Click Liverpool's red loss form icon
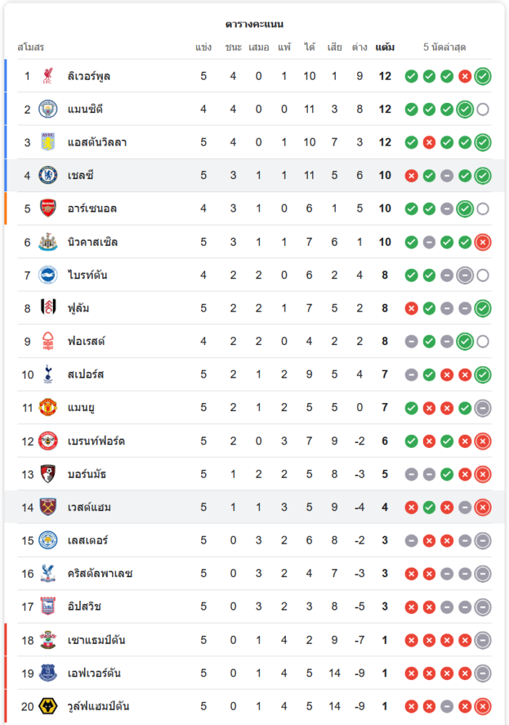509x725 pixels. (465, 76)
